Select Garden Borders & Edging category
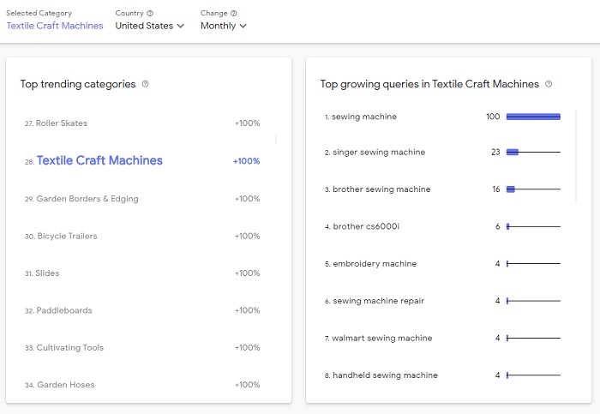This screenshot has height=414, width=600. click(x=142, y=199)
